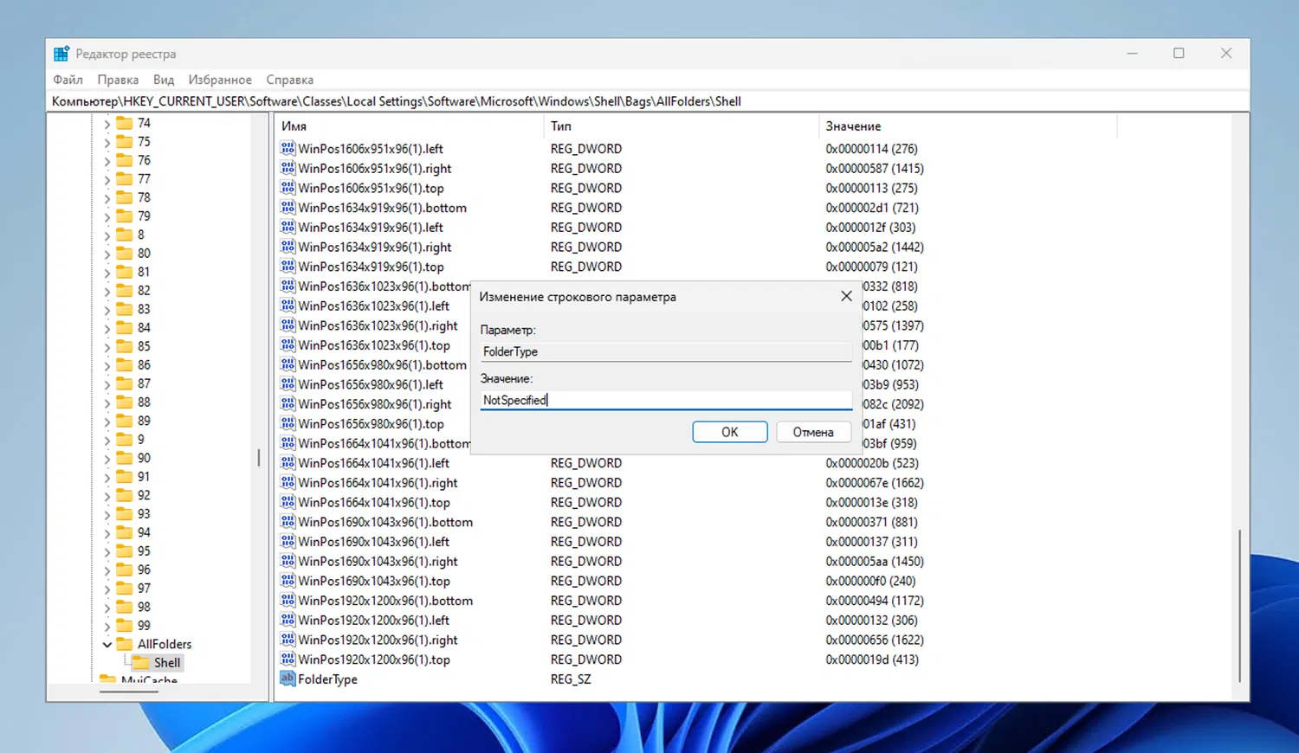
Task: Expand the registry key 8
Action: point(107,235)
